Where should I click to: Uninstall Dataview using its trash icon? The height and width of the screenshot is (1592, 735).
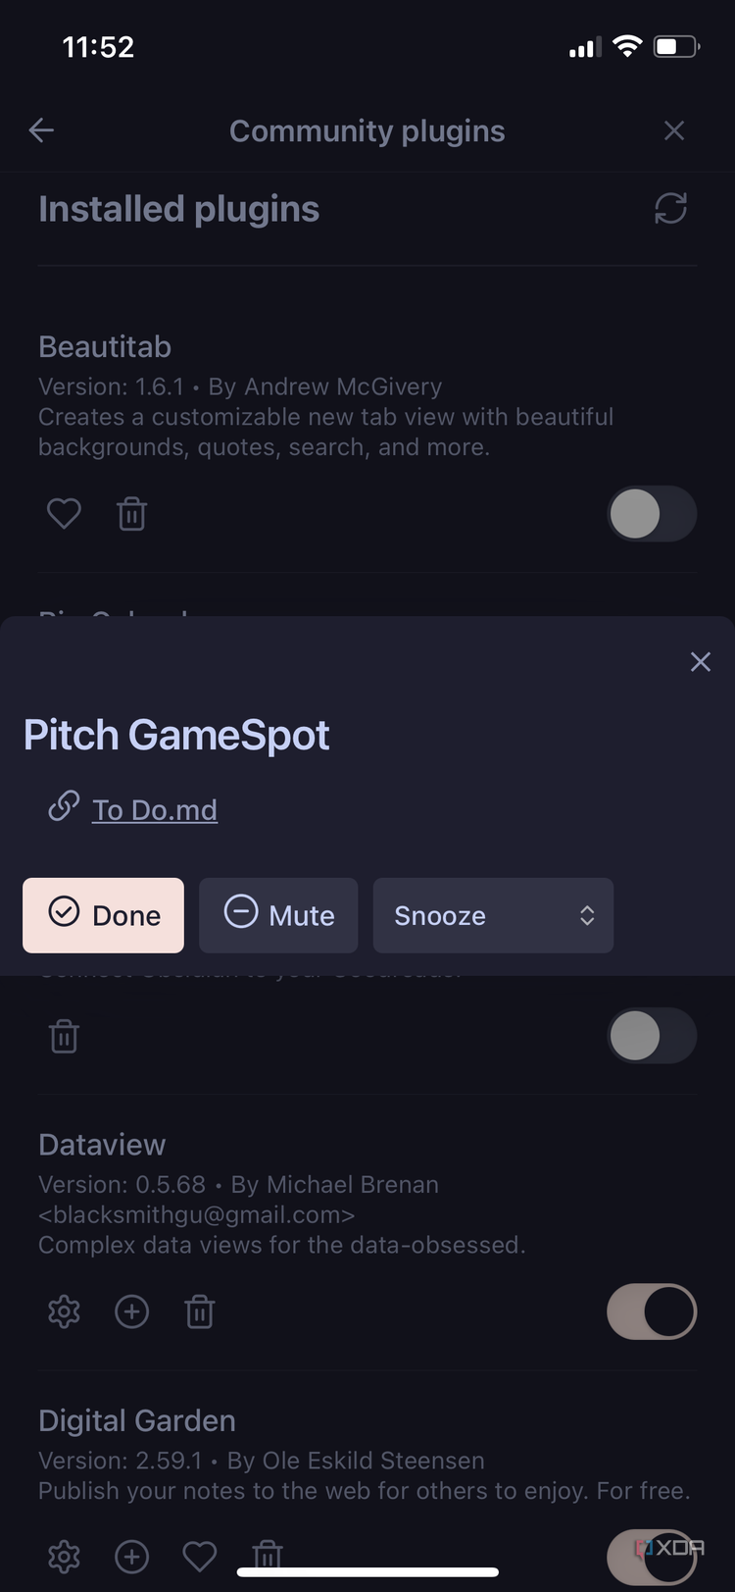pos(200,1311)
